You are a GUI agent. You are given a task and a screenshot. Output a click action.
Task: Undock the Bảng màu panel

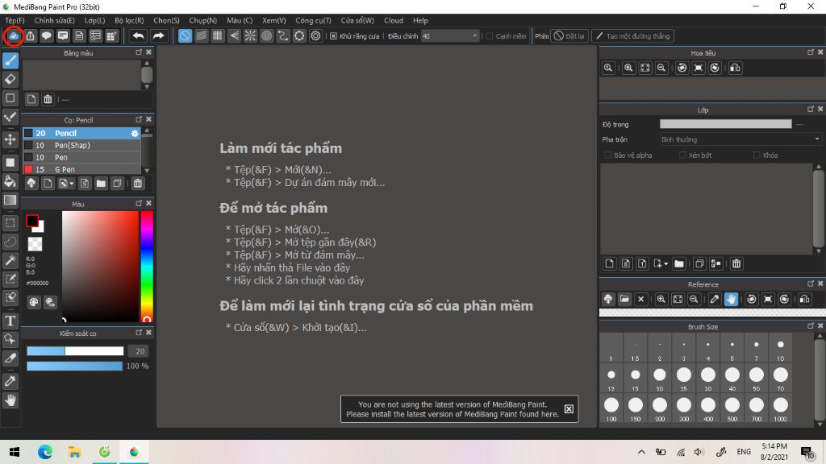click(x=139, y=52)
